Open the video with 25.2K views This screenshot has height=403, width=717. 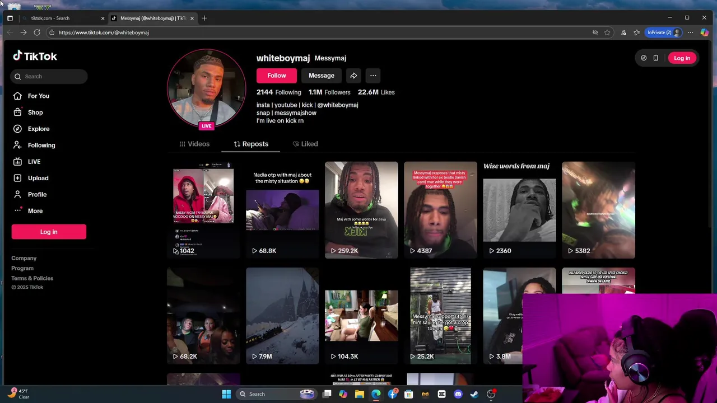440,316
